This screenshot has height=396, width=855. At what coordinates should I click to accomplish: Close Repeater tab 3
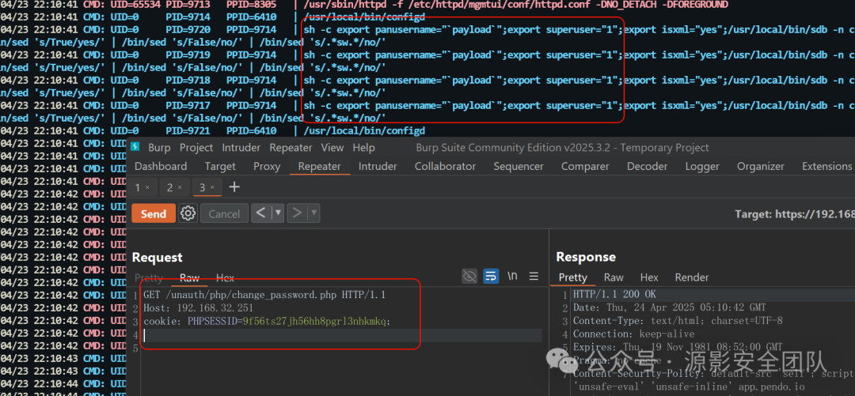tap(213, 188)
